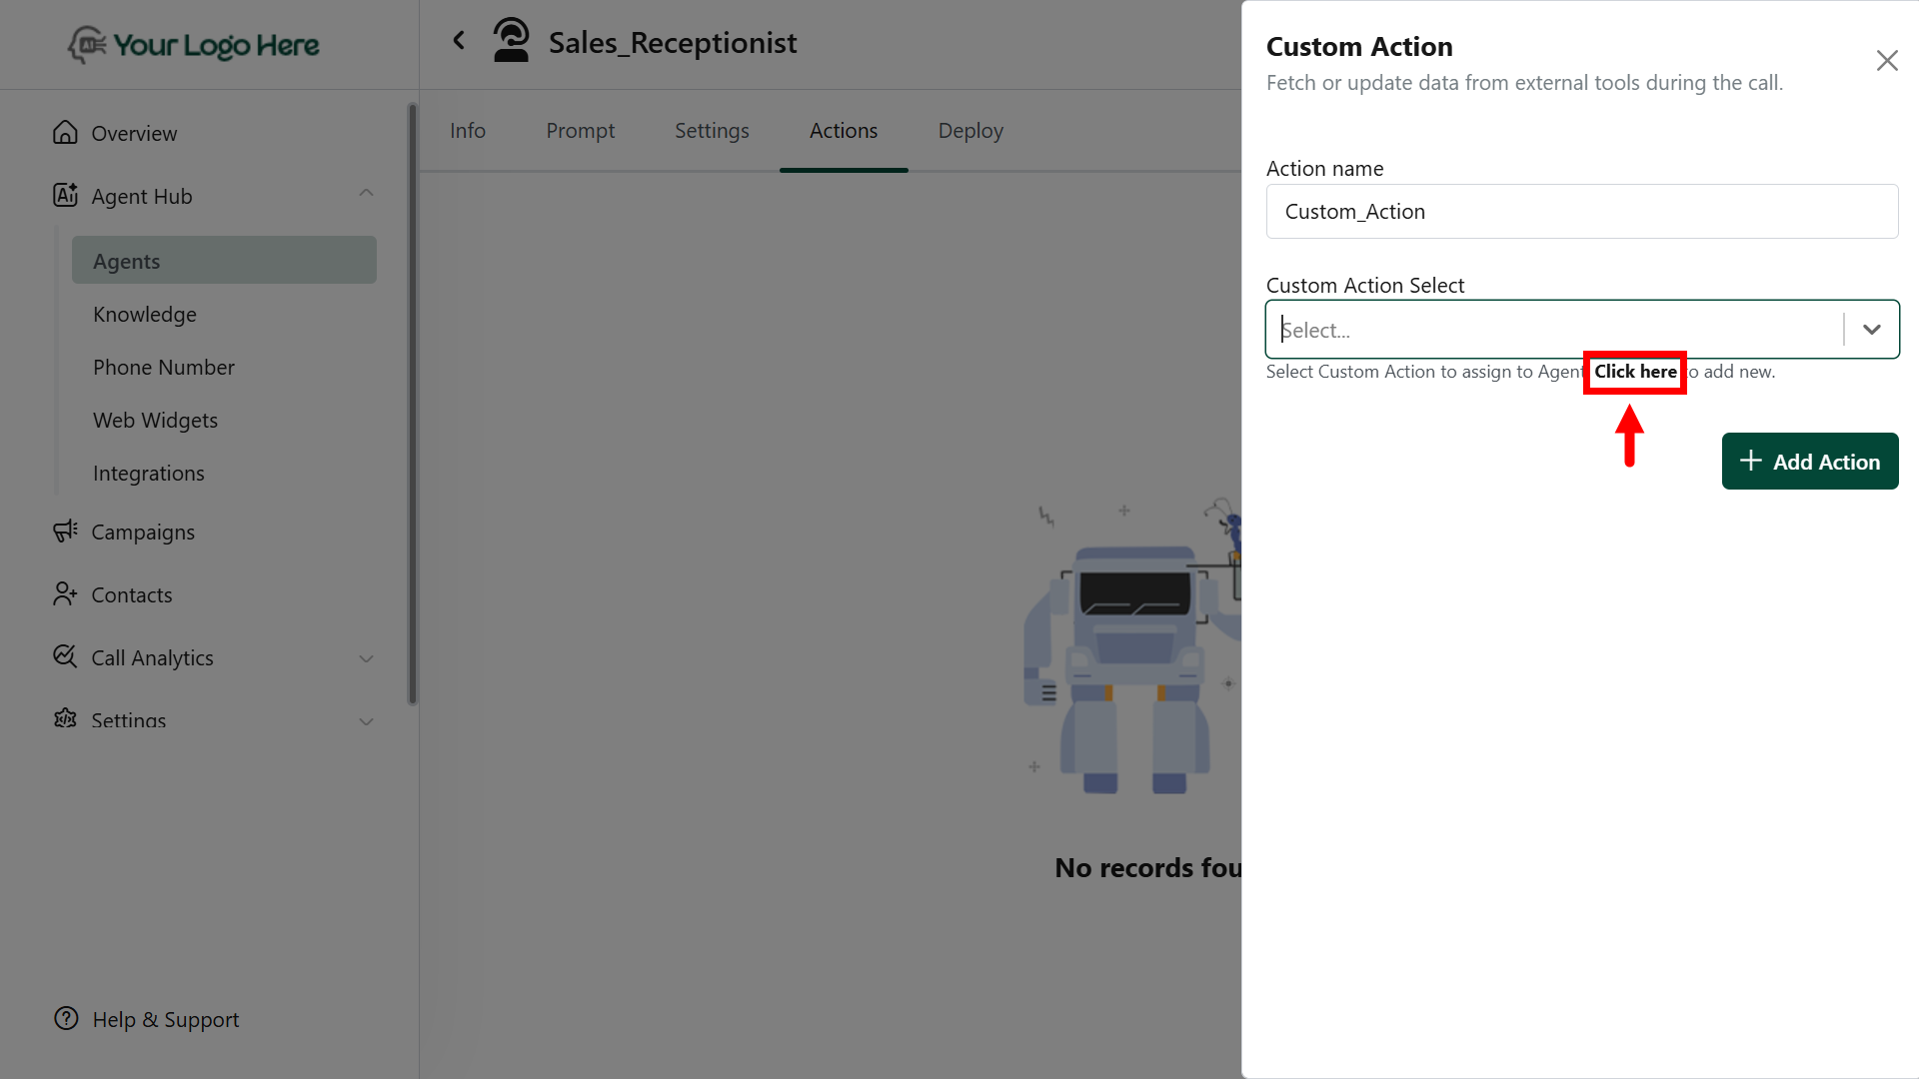Close the Custom Action panel

[x=1886, y=61]
